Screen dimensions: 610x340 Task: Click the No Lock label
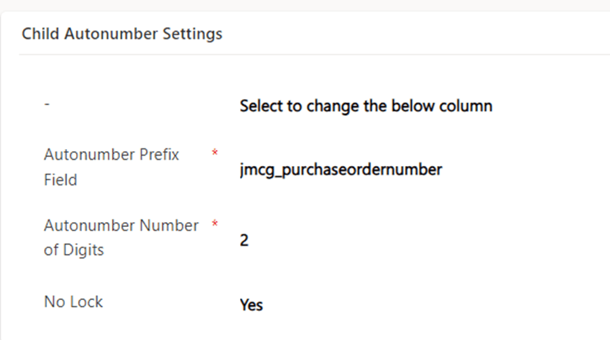(73, 301)
